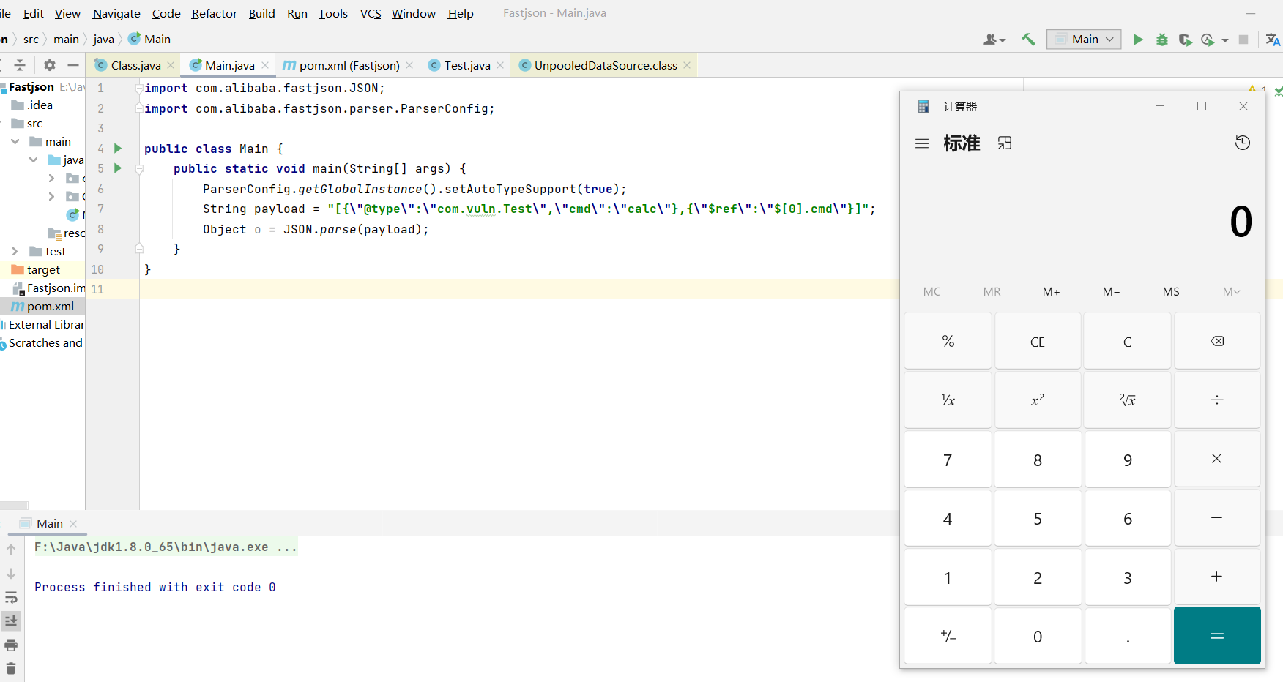The width and height of the screenshot is (1283, 682).
Task: Click the calculator C clear button
Action: (x=1127, y=341)
